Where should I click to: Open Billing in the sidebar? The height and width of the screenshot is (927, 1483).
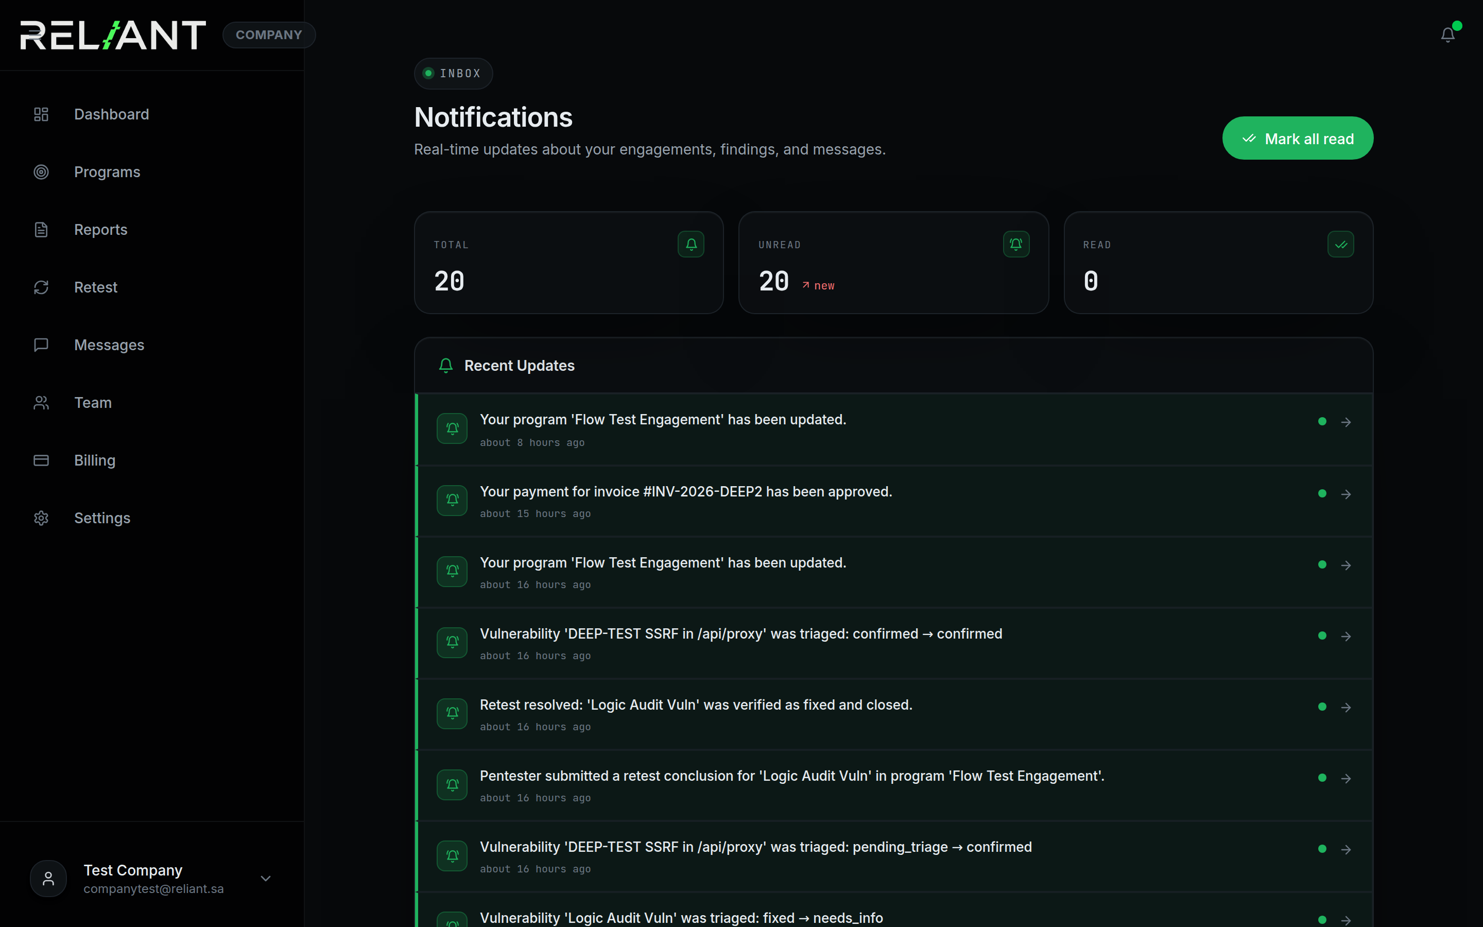152,460
